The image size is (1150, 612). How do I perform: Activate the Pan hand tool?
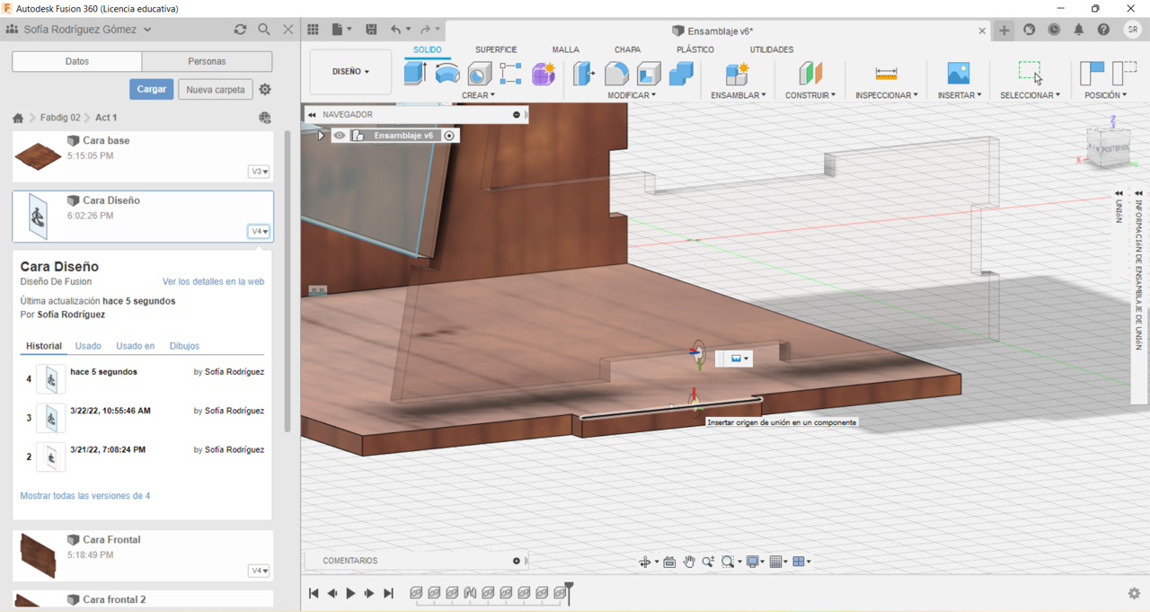coord(689,562)
